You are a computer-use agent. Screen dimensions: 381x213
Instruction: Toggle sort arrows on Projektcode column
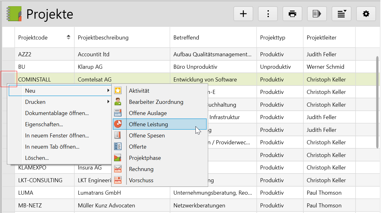coord(68,38)
